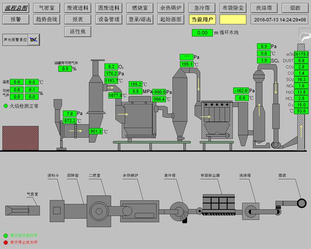This screenshot has width=311, height=249.
Task: Click the 急冷塔 plan-view graphic
Action: [x=179, y=212]
